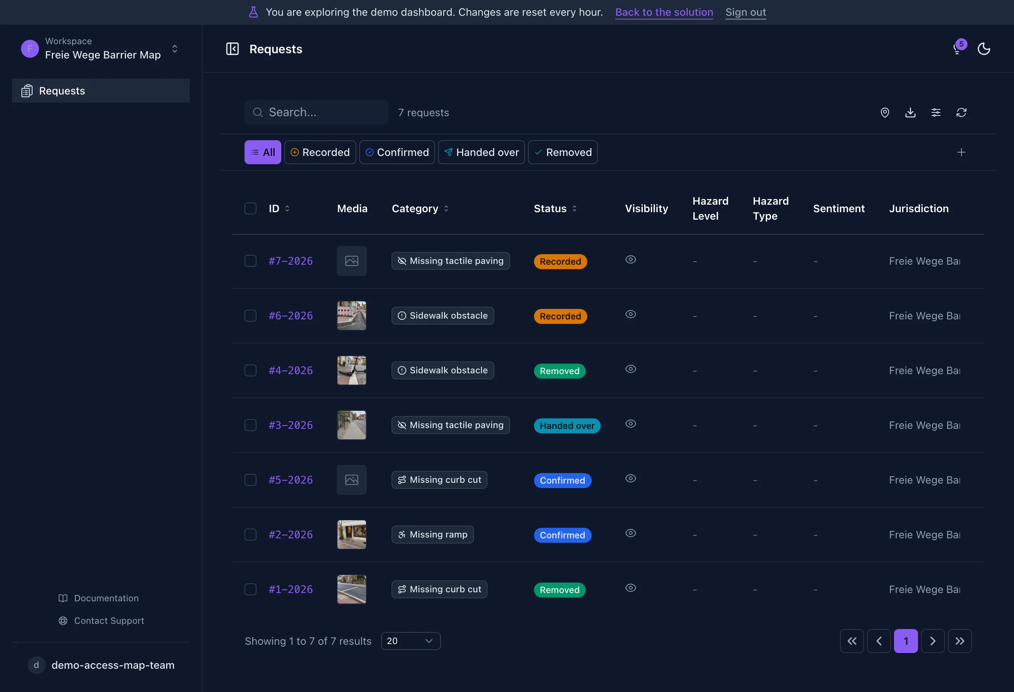
Task: Open notifications with the badge of 5
Action: point(958,48)
